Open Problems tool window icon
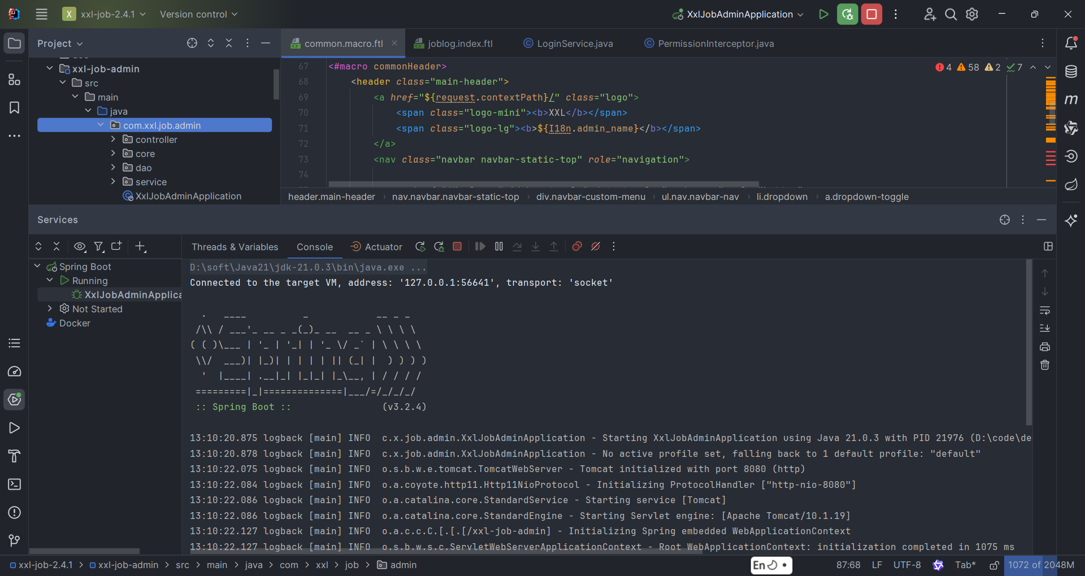Viewport: 1085px width, 576px height. pos(15,513)
